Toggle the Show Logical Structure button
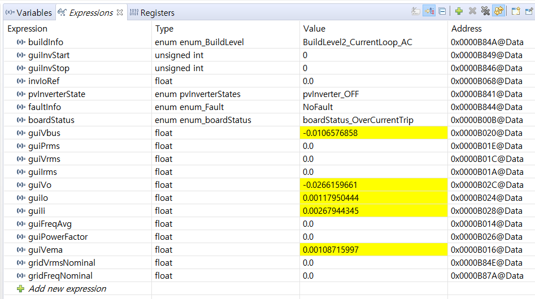The width and height of the screenshot is (535, 299). (429, 11)
